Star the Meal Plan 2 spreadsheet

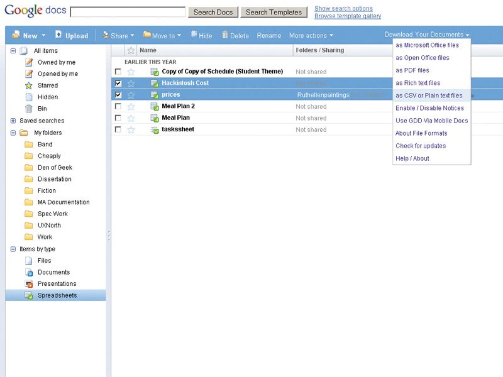pos(131,106)
